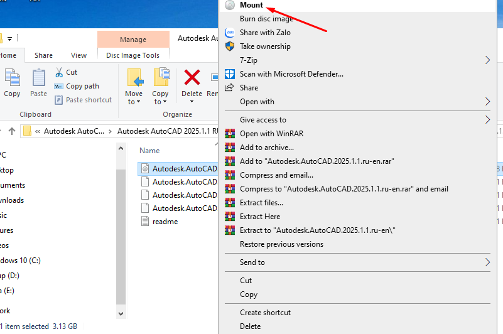Viewport: 503px width, 334px height.
Task: Open the 7-Zip submenu
Action: (x=357, y=60)
